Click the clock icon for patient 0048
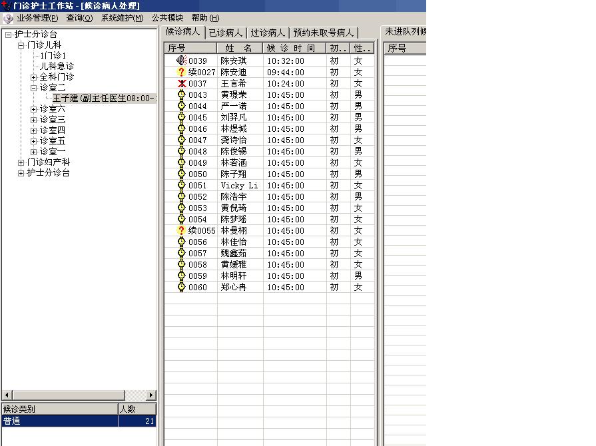This screenshot has height=446, width=596. pyautogui.click(x=181, y=151)
